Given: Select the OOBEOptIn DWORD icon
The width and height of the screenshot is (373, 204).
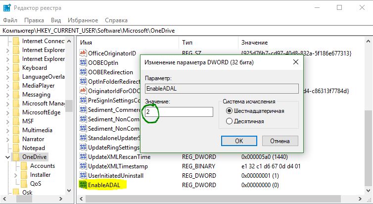Looking at the screenshot, I should (83, 62).
